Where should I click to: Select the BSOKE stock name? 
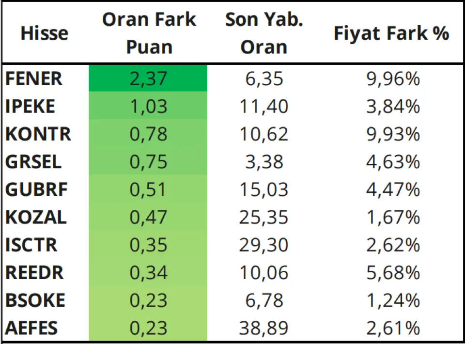(x=35, y=300)
